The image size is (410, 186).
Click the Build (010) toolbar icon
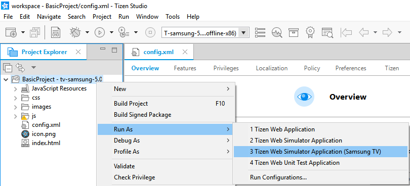click(x=56, y=32)
